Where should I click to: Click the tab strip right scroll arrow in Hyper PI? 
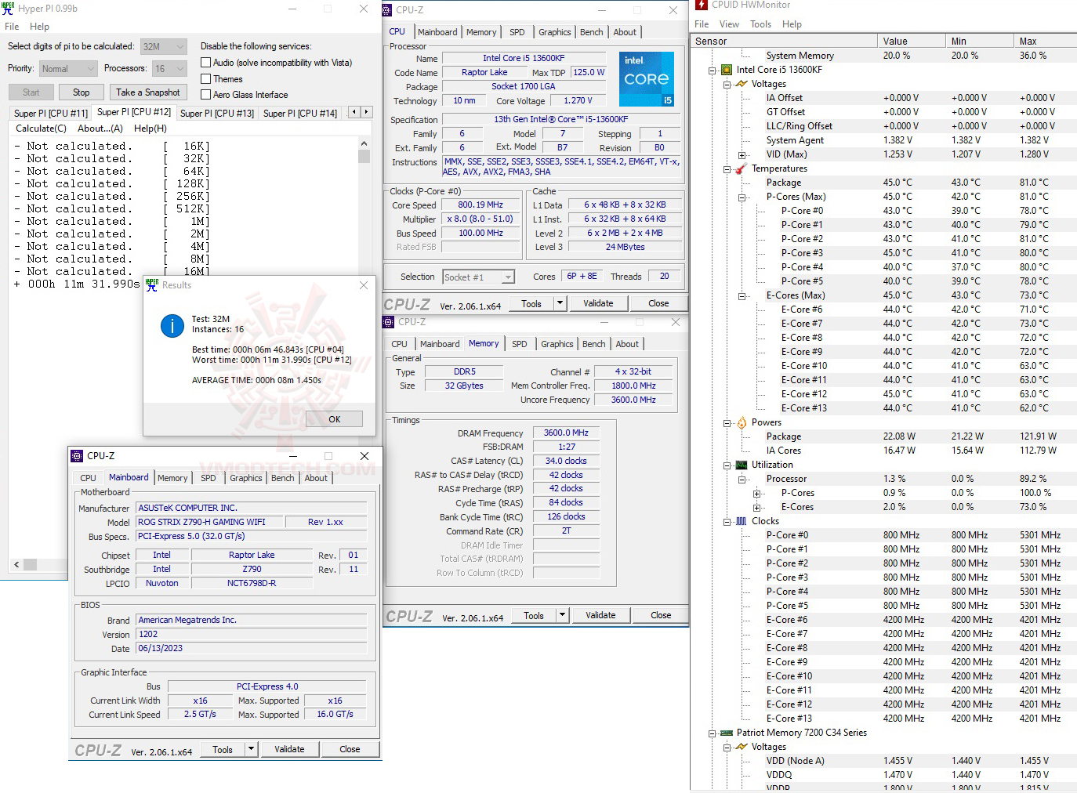pos(366,112)
